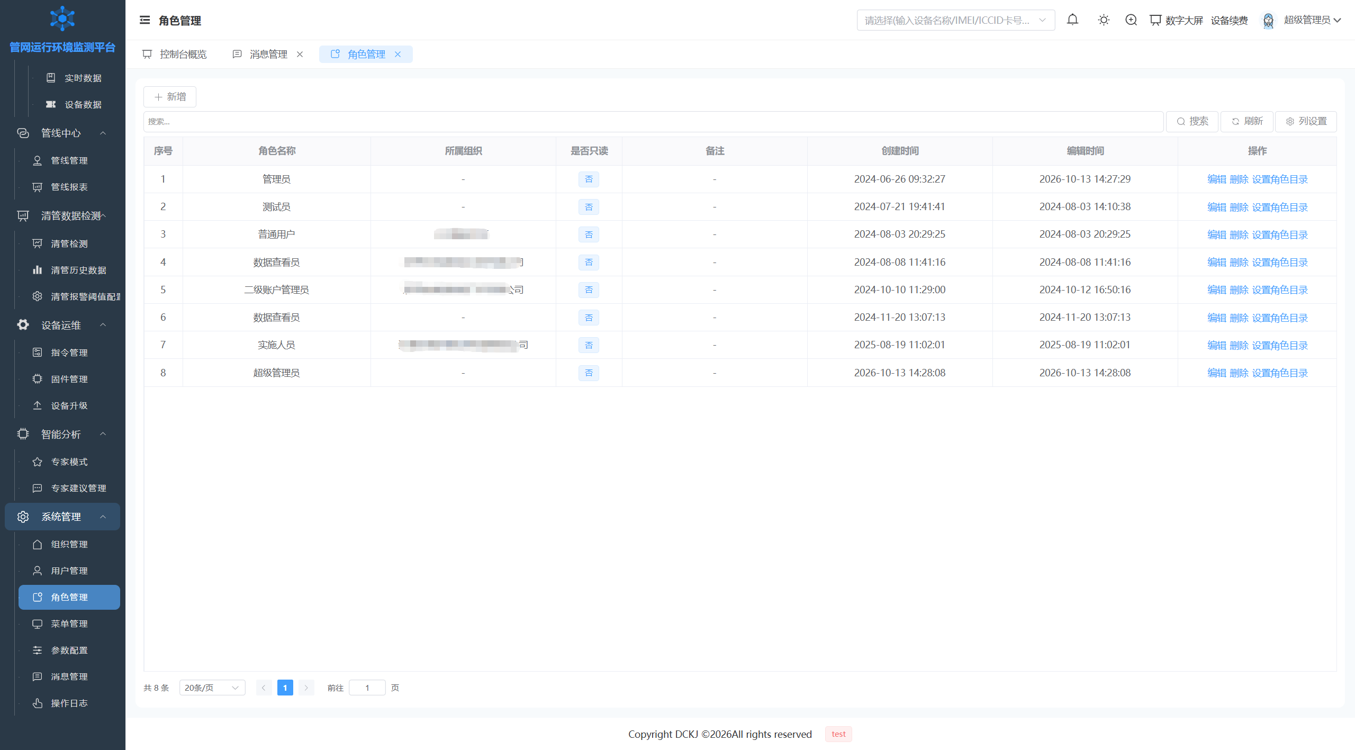
Task: Click the notification bell icon
Action: click(x=1072, y=20)
